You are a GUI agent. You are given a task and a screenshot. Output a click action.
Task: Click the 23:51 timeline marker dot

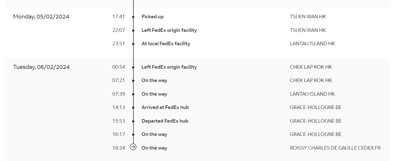point(133,44)
